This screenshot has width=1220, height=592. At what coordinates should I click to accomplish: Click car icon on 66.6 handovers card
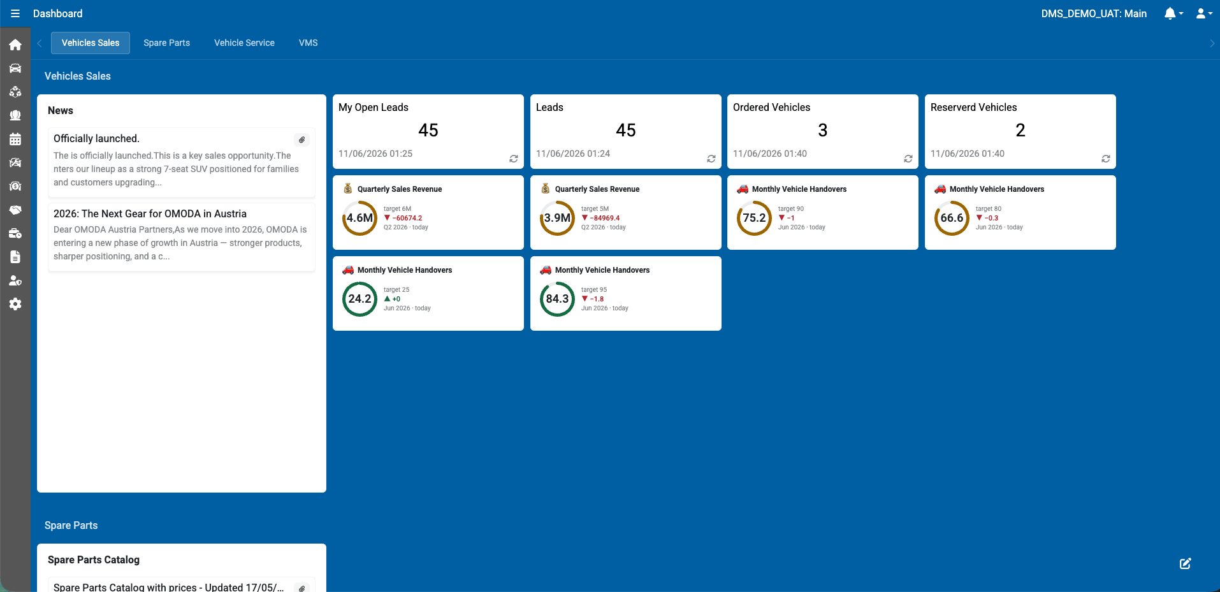tap(940, 189)
